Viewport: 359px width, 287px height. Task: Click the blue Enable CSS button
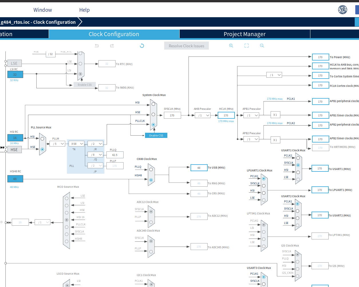(x=156, y=135)
